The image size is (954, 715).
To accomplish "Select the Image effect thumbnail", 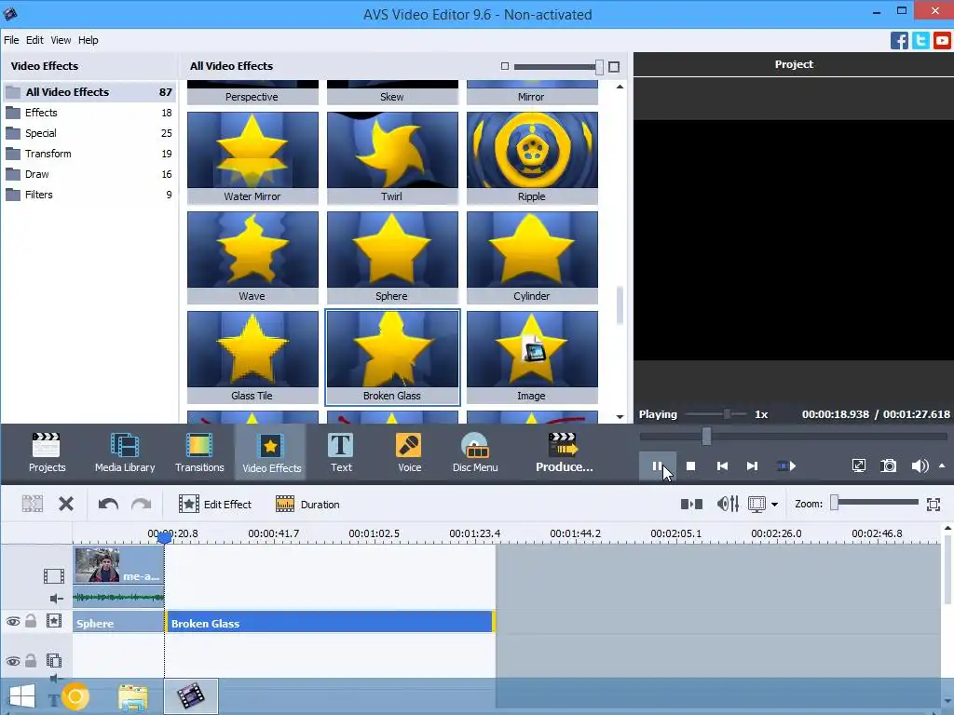I will [x=532, y=357].
